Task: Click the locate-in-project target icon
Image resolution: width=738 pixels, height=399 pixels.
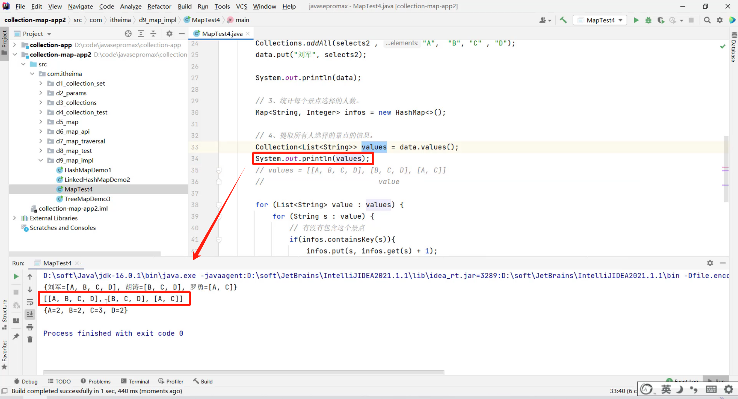Action: (128, 33)
